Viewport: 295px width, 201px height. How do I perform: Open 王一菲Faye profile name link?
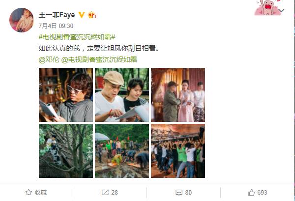[x=57, y=15]
